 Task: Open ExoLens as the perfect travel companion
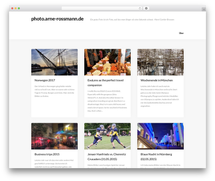point(105,83)
